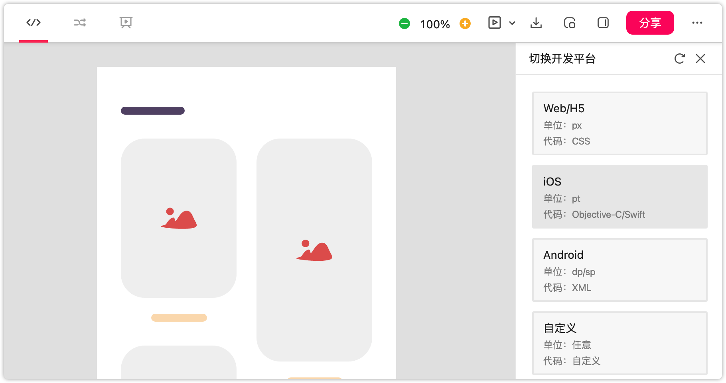726x383 pixels.
Task: Select the iOS platform option
Action: click(x=619, y=197)
